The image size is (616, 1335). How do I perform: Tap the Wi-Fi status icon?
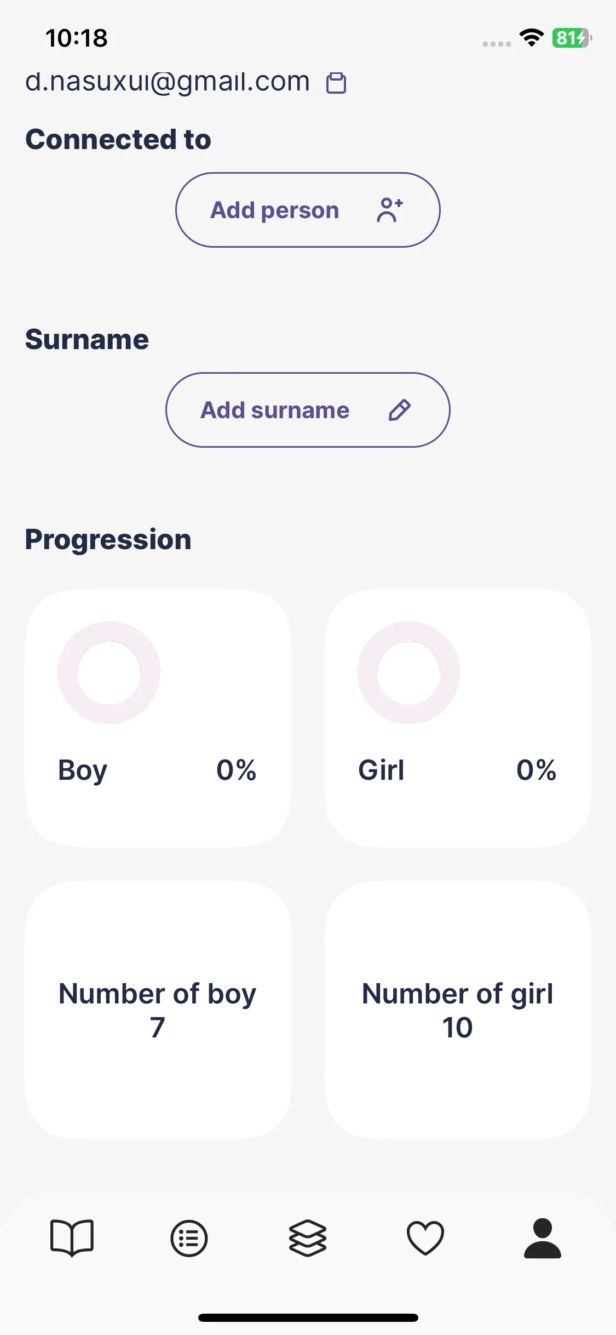(531, 38)
